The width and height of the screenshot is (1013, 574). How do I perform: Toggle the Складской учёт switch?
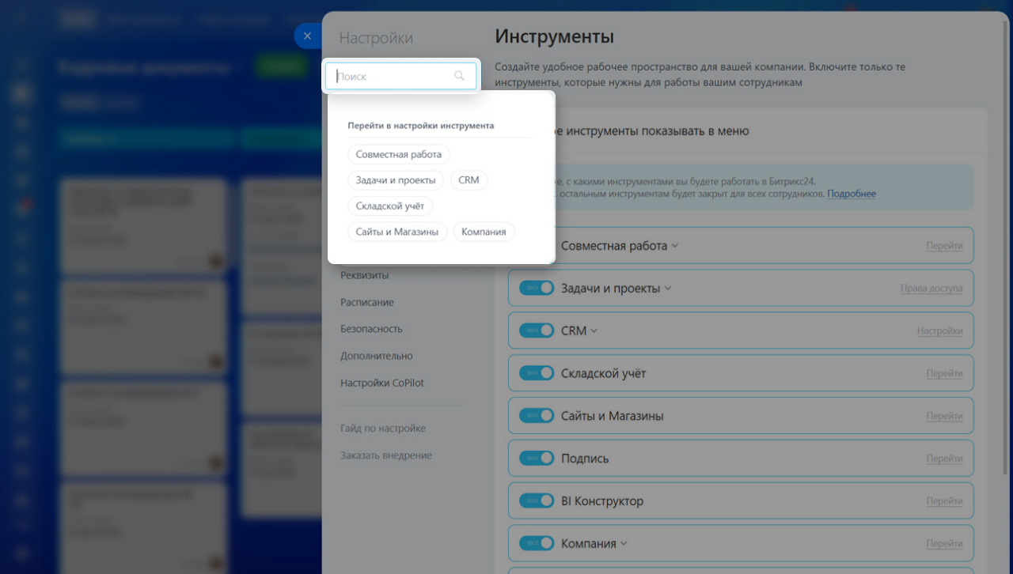tap(537, 373)
